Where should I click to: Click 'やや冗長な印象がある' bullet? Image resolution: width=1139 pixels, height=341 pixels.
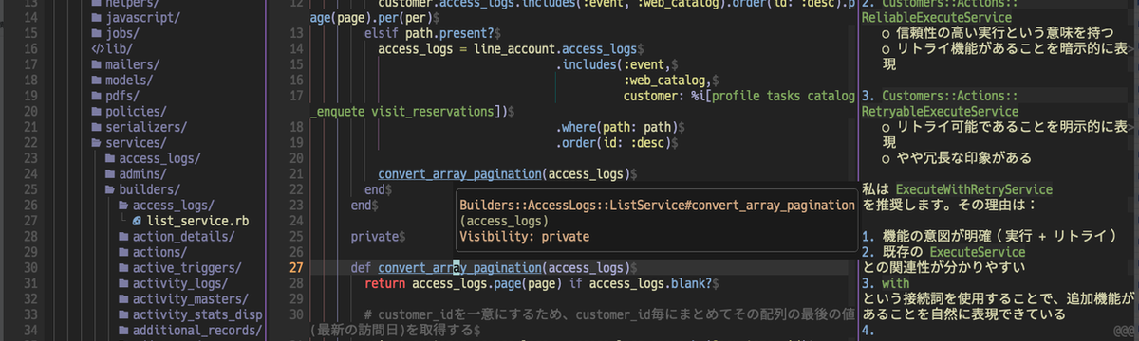pyautogui.click(x=963, y=157)
